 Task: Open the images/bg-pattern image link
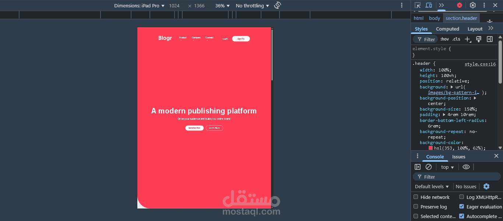tap(453, 92)
